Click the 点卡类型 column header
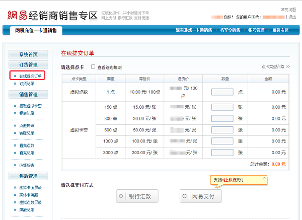Image resolution: width=302 pixels, height=220 pixels. [79, 79]
